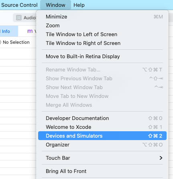Screen dimensions: 173x179
Task: Open Devices and Simulators window
Action: [x=102, y=136]
